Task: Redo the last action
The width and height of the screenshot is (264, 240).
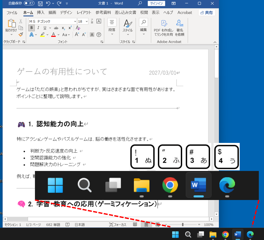Action: [x=59, y=4]
